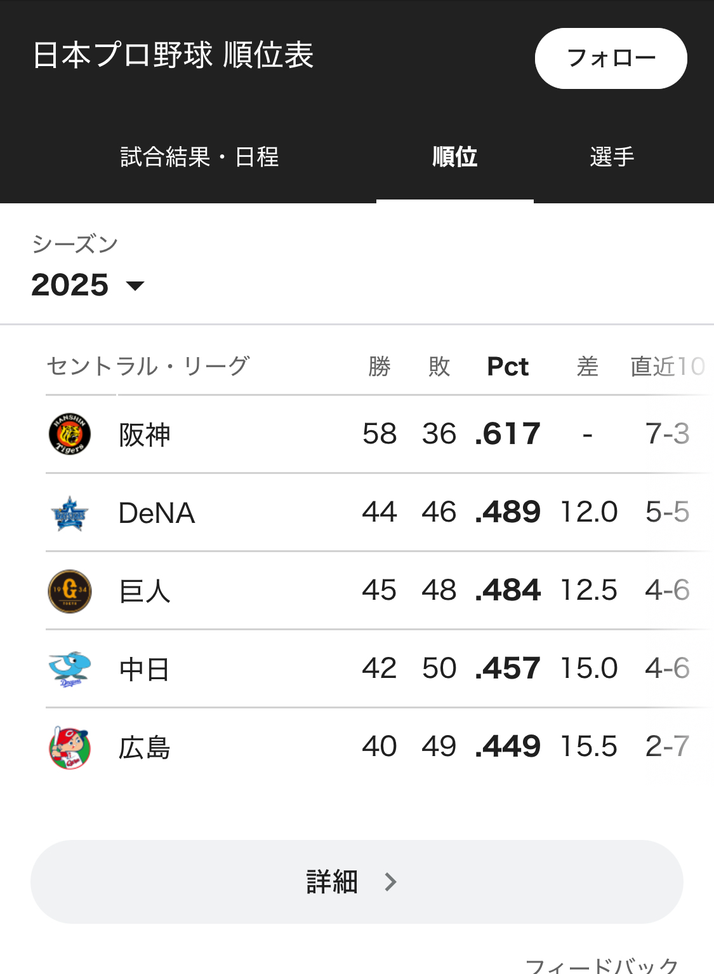Click the chevron arrow beside 詳細
The image size is (714, 974).
coord(391,882)
